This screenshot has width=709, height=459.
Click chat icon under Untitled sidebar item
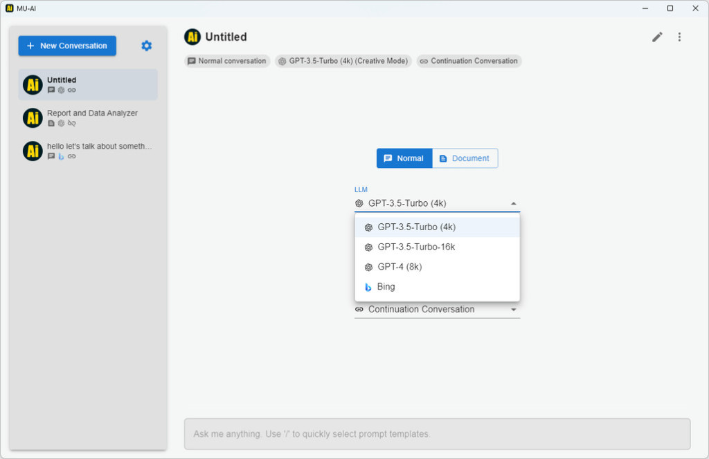51,91
